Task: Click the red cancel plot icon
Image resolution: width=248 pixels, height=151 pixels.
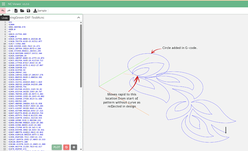Action: 66,147
